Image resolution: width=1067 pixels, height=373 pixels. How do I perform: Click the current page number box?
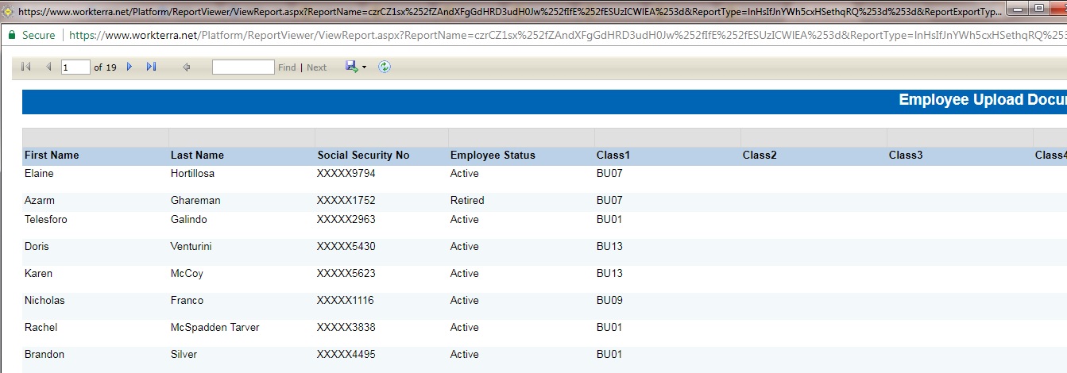coord(75,67)
